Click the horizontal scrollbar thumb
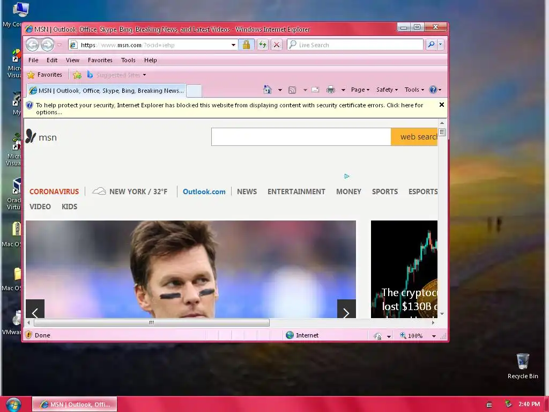 coord(152,322)
